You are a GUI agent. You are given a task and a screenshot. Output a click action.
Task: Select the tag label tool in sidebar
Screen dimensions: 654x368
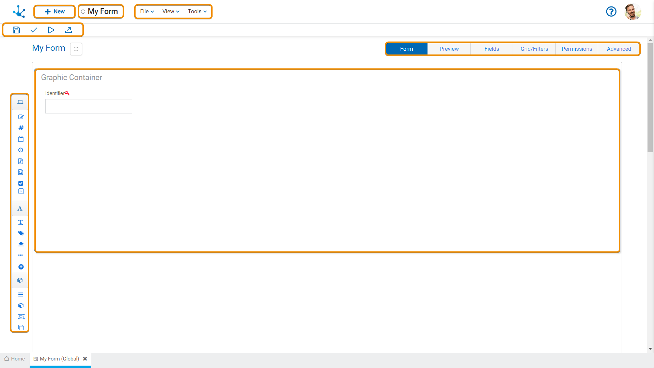click(x=21, y=233)
